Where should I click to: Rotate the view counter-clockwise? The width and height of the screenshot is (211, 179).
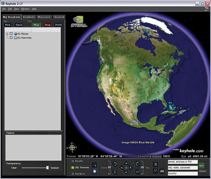[115, 164]
